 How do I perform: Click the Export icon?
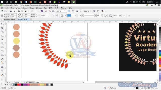click(x=50, y=11)
